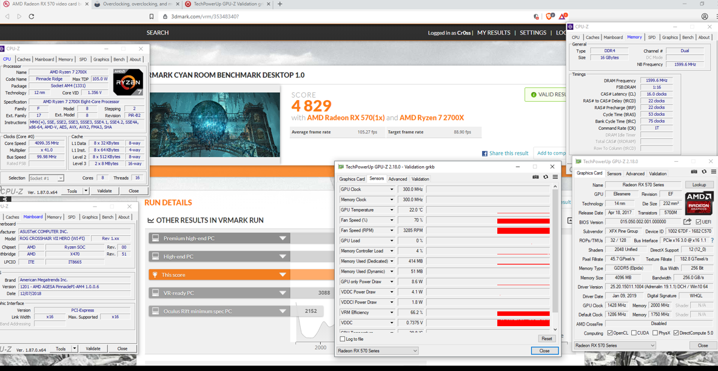Reload the 3dmark page
The width and height of the screenshot is (718, 371).
[32, 16]
